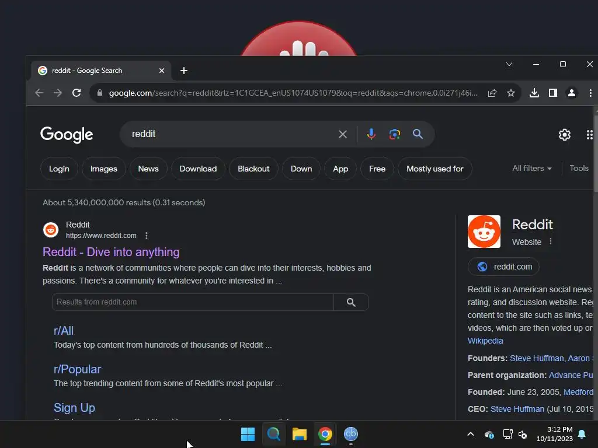Viewport: 598px width, 448px height.
Task: Select the Images filter chip
Action: (104, 169)
